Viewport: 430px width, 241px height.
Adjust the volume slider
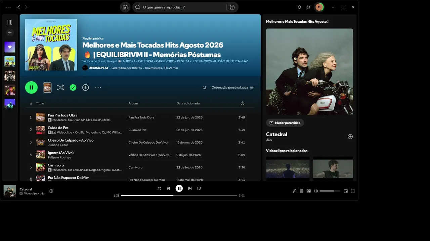tap(330, 191)
